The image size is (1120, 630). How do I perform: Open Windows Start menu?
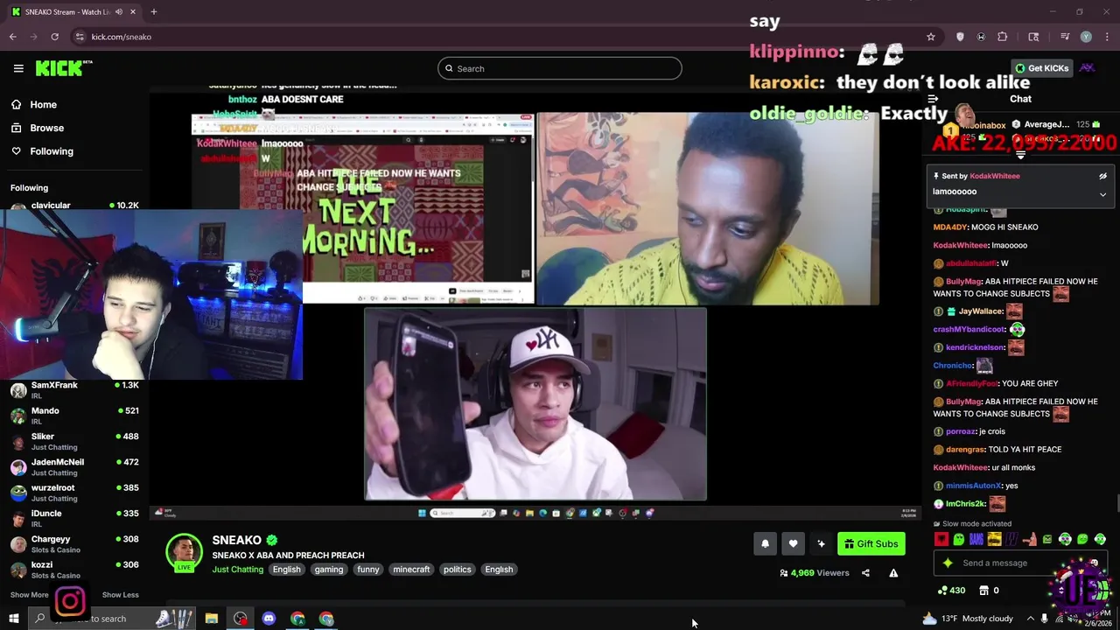(13, 619)
